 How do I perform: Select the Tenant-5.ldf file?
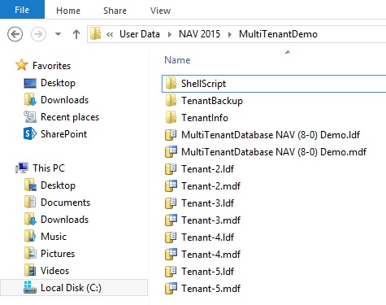point(207,272)
